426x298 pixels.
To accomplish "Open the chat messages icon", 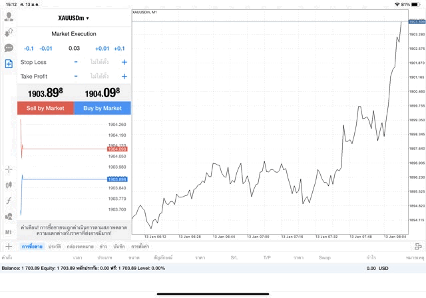I will [9, 48].
